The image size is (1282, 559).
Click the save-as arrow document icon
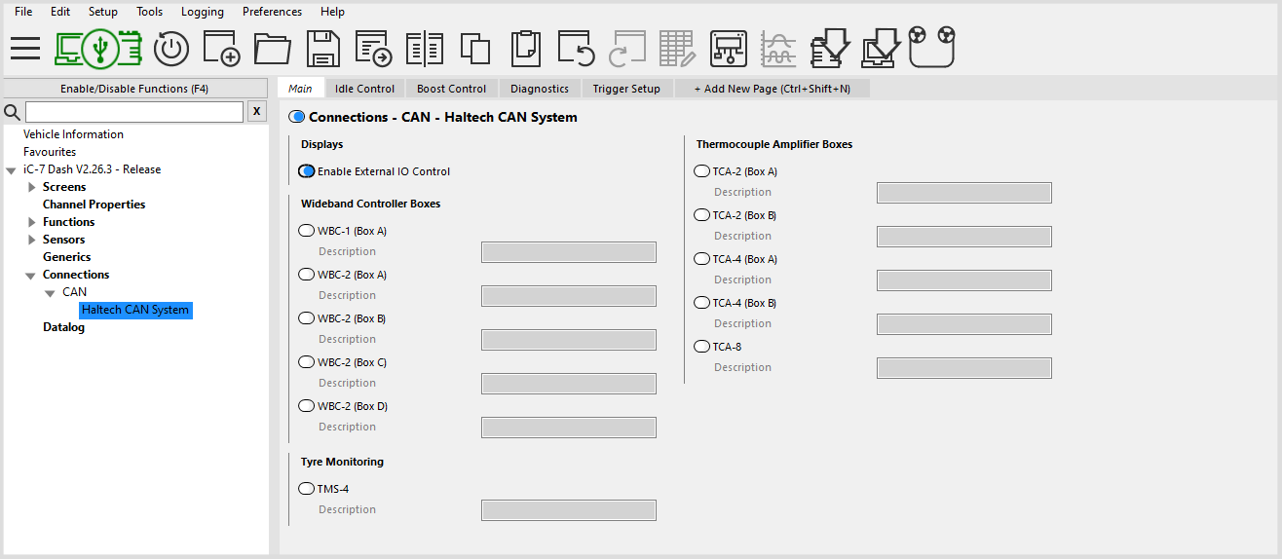point(374,48)
